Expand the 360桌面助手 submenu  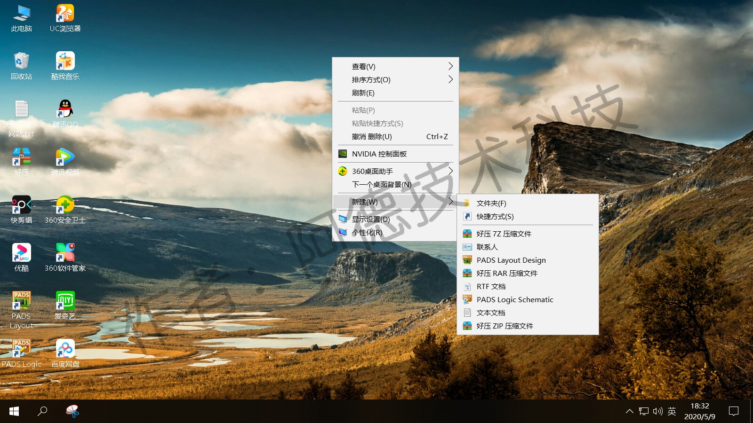(x=395, y=171)
